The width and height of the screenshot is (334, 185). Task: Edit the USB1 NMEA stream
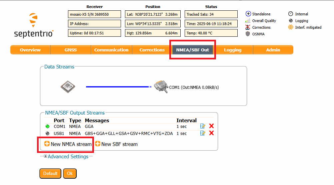point(203,133)
